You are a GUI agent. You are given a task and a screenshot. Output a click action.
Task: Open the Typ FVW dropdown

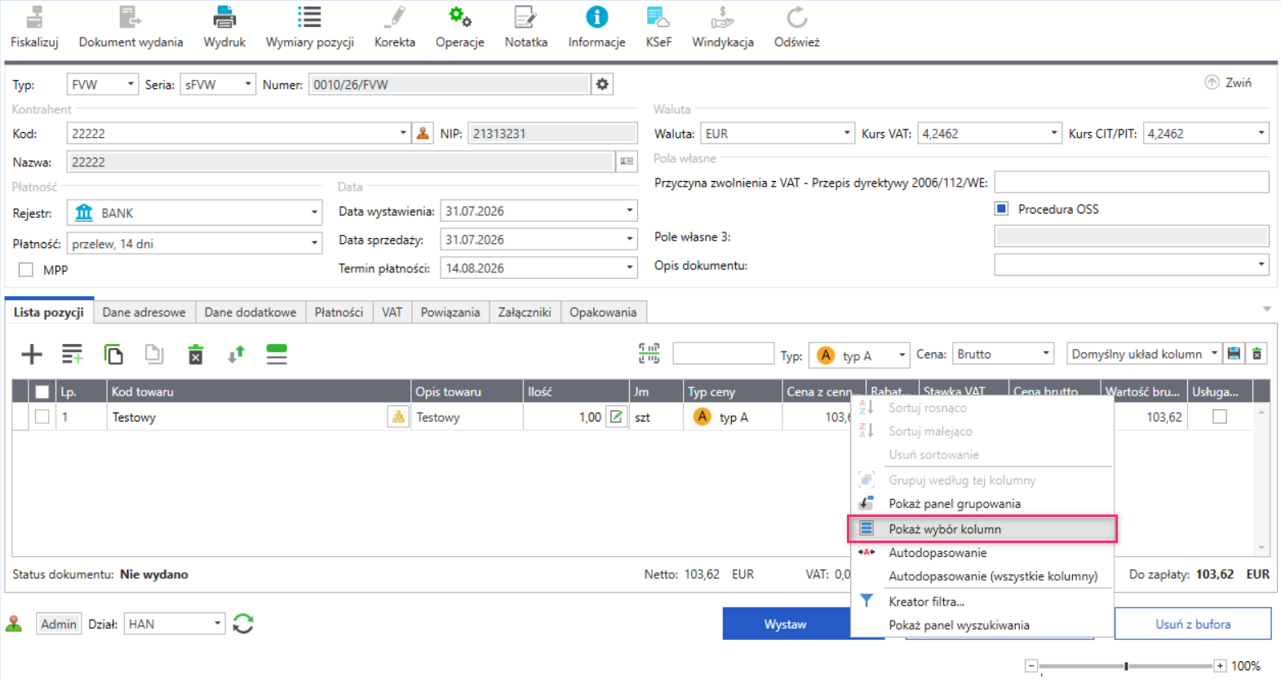130,84
